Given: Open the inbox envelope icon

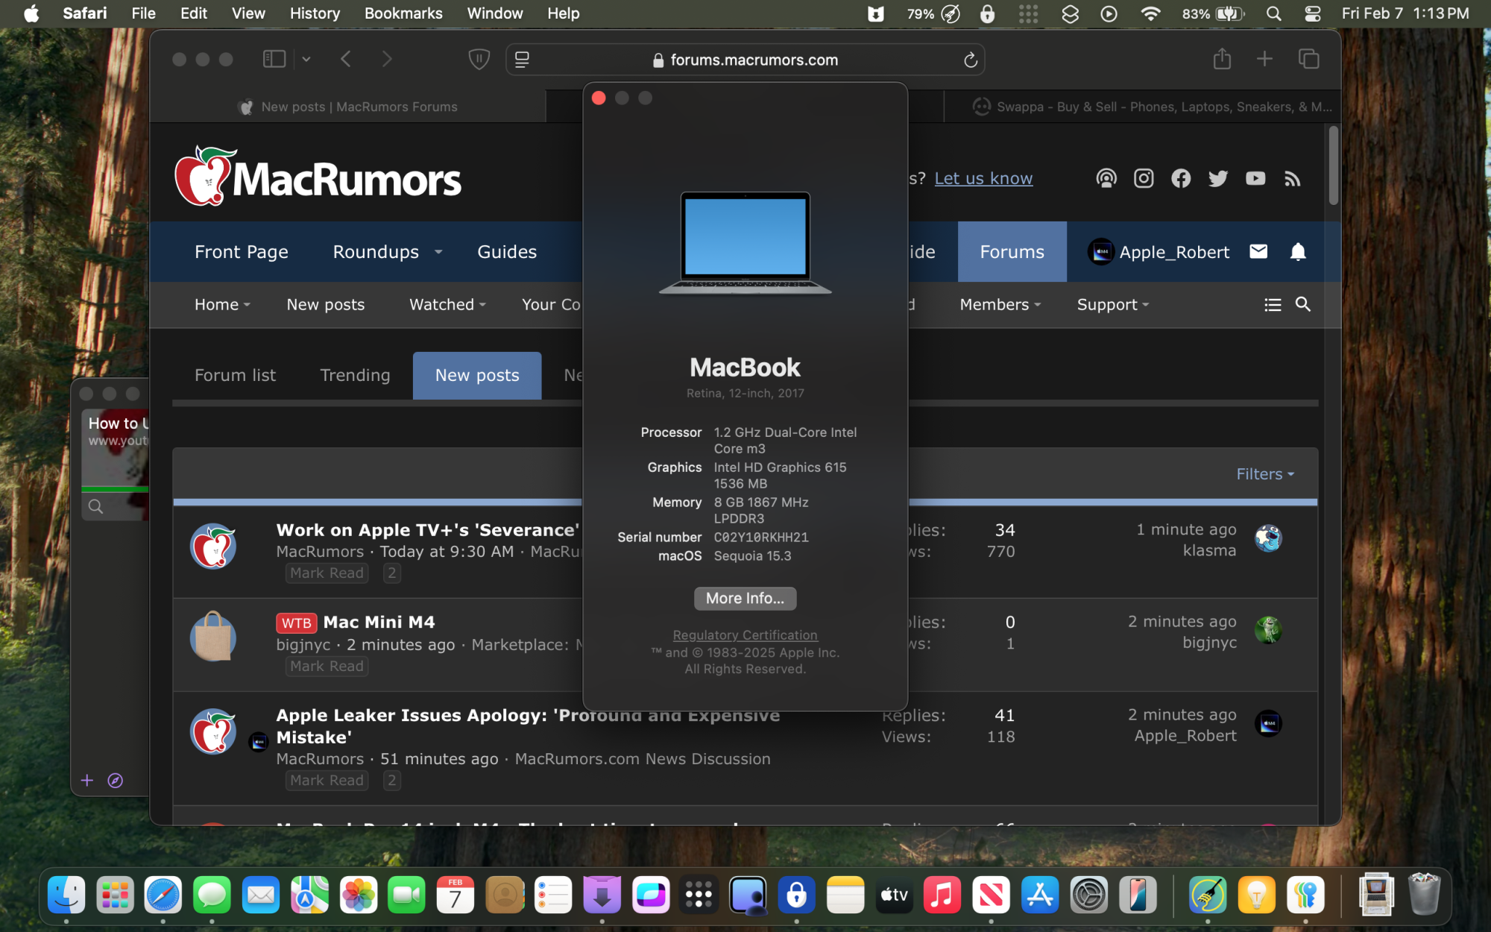Looking at the screenshot, I should (x=1258, y=252).
